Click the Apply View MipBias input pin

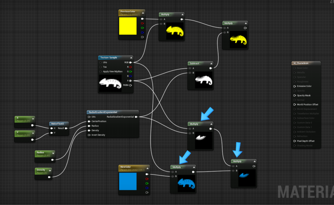(x=101, y=72)
